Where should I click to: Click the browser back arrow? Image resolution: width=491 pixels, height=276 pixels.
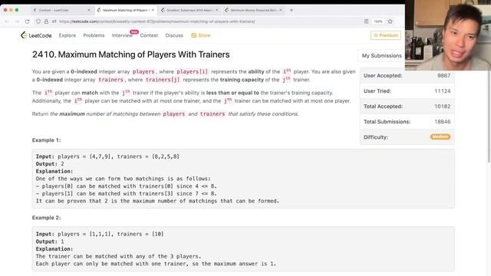coord(7,21)
